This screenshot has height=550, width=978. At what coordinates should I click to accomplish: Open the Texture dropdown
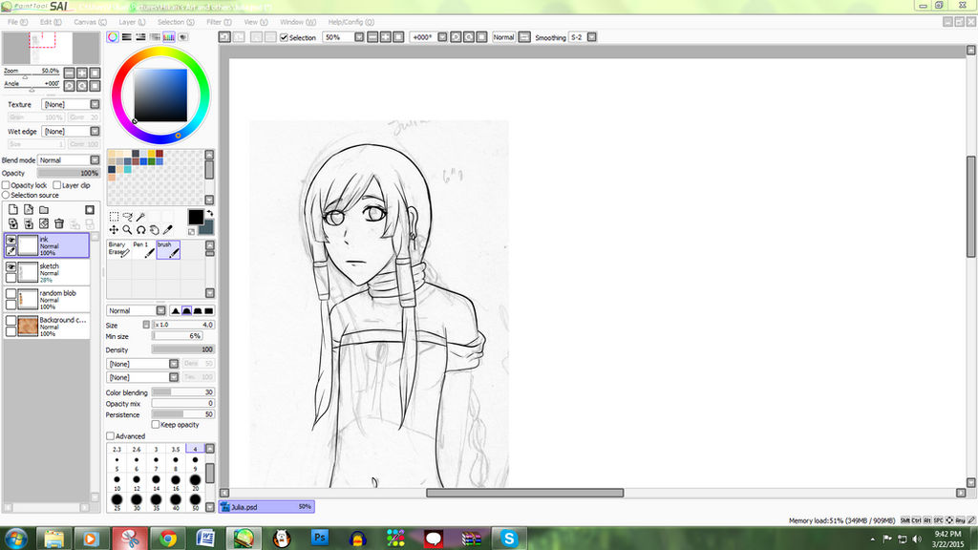click(x=71, y=104)
